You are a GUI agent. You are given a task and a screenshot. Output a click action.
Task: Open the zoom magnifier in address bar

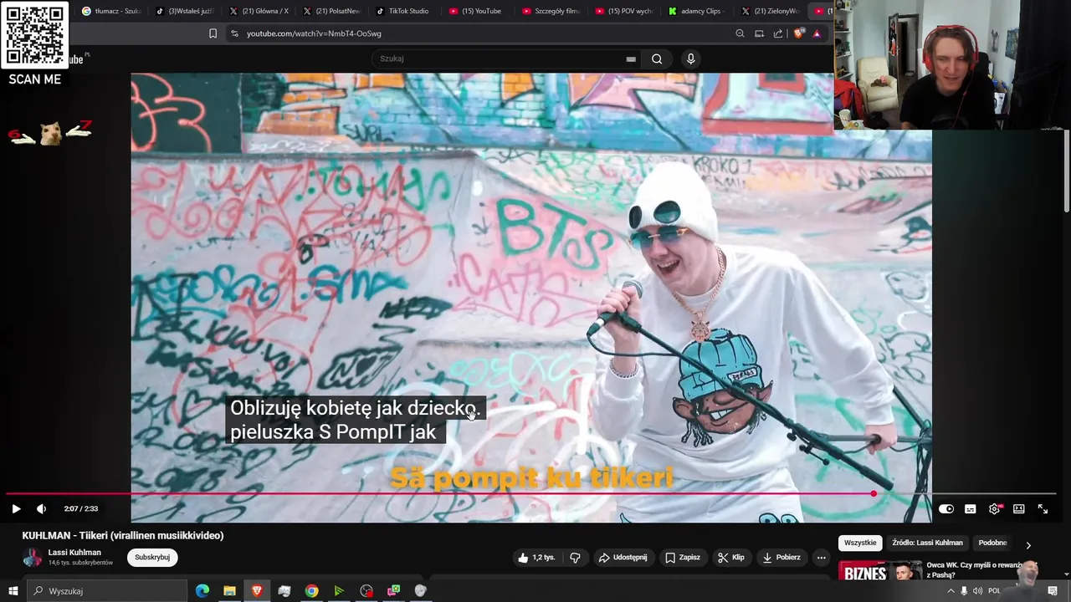[740, 33]
